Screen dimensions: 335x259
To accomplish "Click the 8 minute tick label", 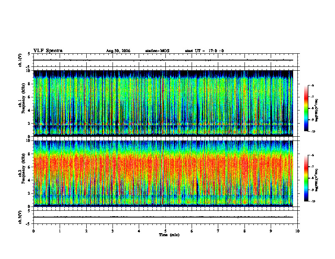I will coord(244,231).
